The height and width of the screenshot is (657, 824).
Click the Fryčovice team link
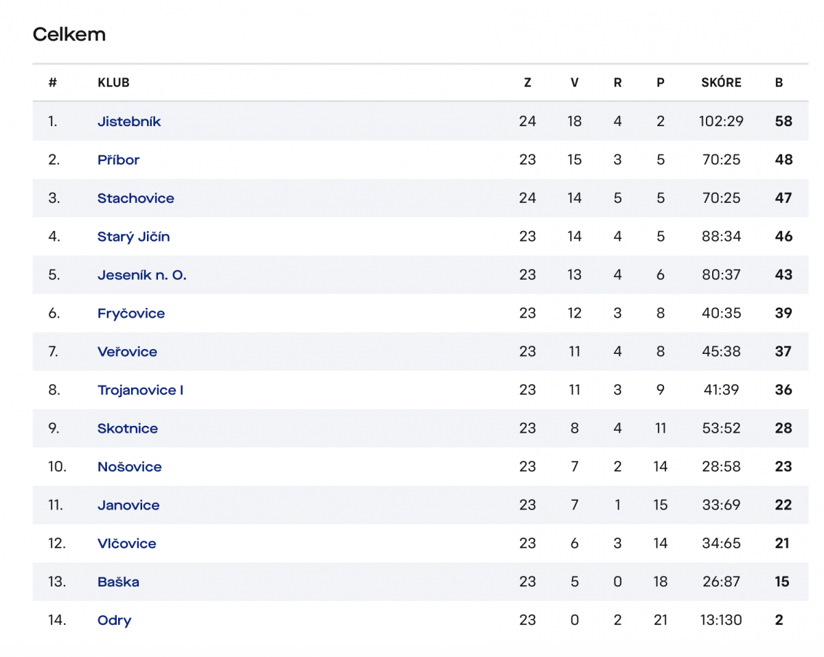coord(131,313)
